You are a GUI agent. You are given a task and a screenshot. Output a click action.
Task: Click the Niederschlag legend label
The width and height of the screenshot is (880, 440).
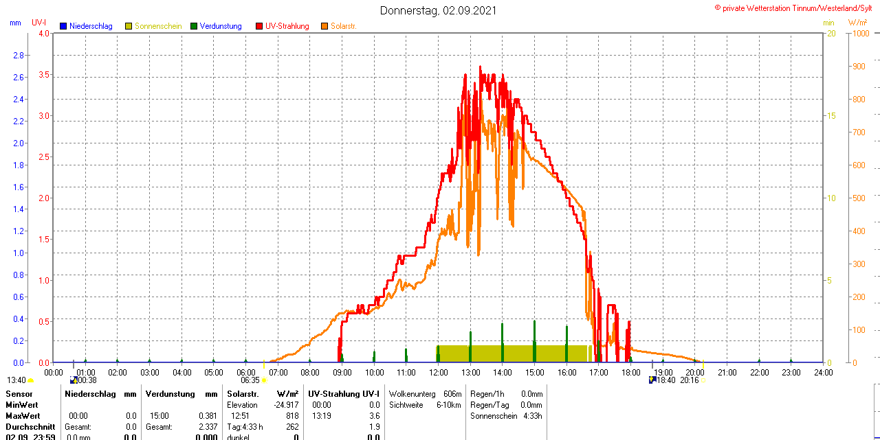coord(91,26)
